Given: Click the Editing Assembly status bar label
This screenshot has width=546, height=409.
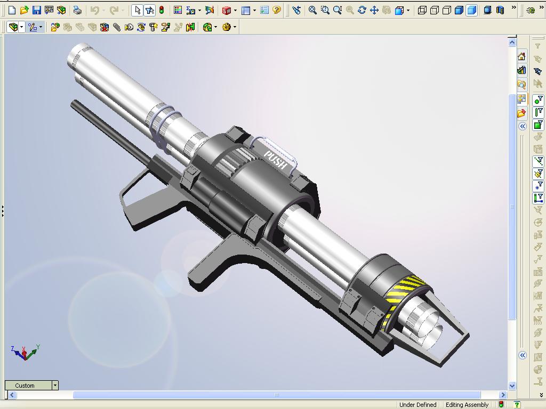Looking at the screenshot, I should pos(467,405).
